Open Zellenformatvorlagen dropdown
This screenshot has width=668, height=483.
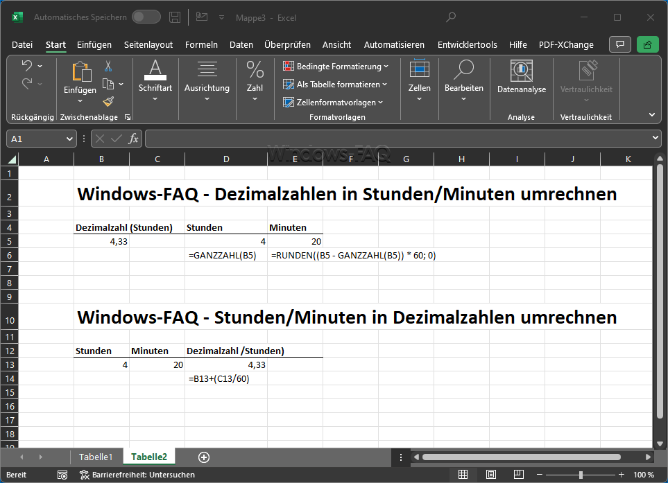(333, 102)
